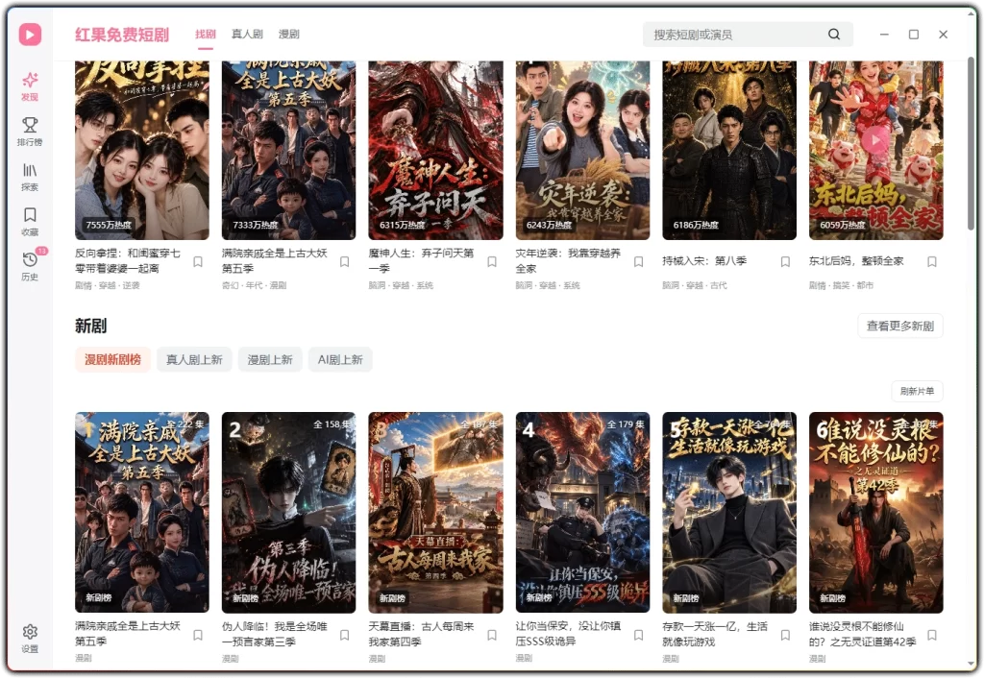Bookmark 谁说没灵根不能修仙的 drama
The height and width of the screenshot is (678, 984).
tap(932, 635)
